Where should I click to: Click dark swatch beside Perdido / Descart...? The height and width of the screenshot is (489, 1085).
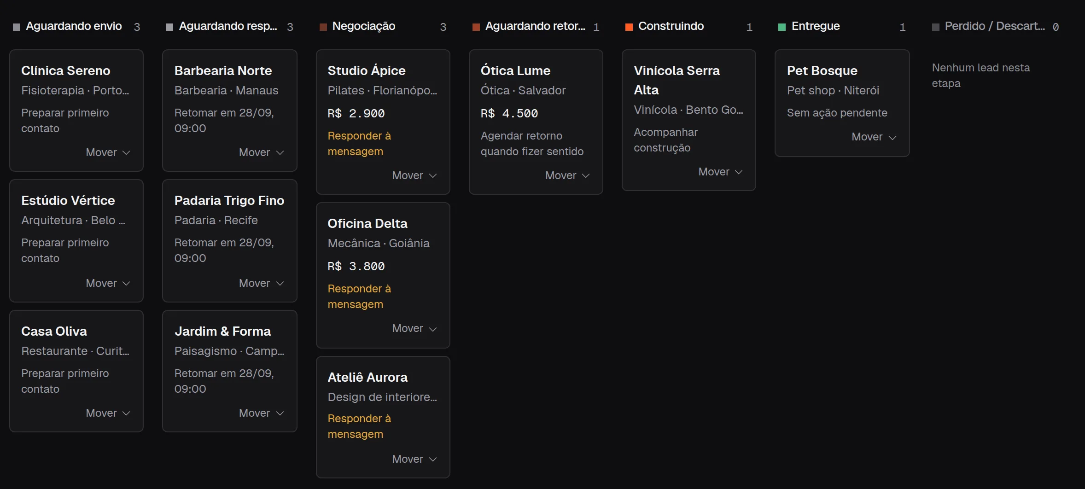click(936, 27)
